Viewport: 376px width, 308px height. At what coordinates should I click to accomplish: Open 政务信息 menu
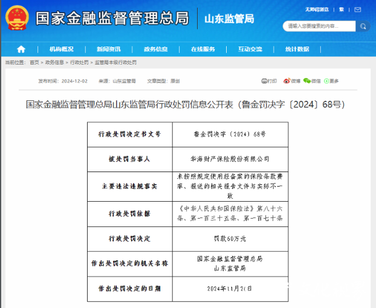155,50
